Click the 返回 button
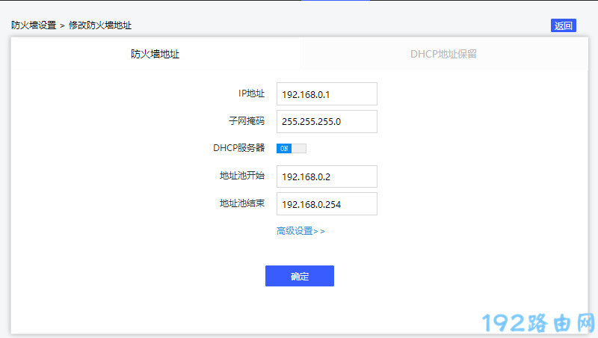Image resolution: width=598 pixels, height=338 pixels. click(x=563, y=25)
